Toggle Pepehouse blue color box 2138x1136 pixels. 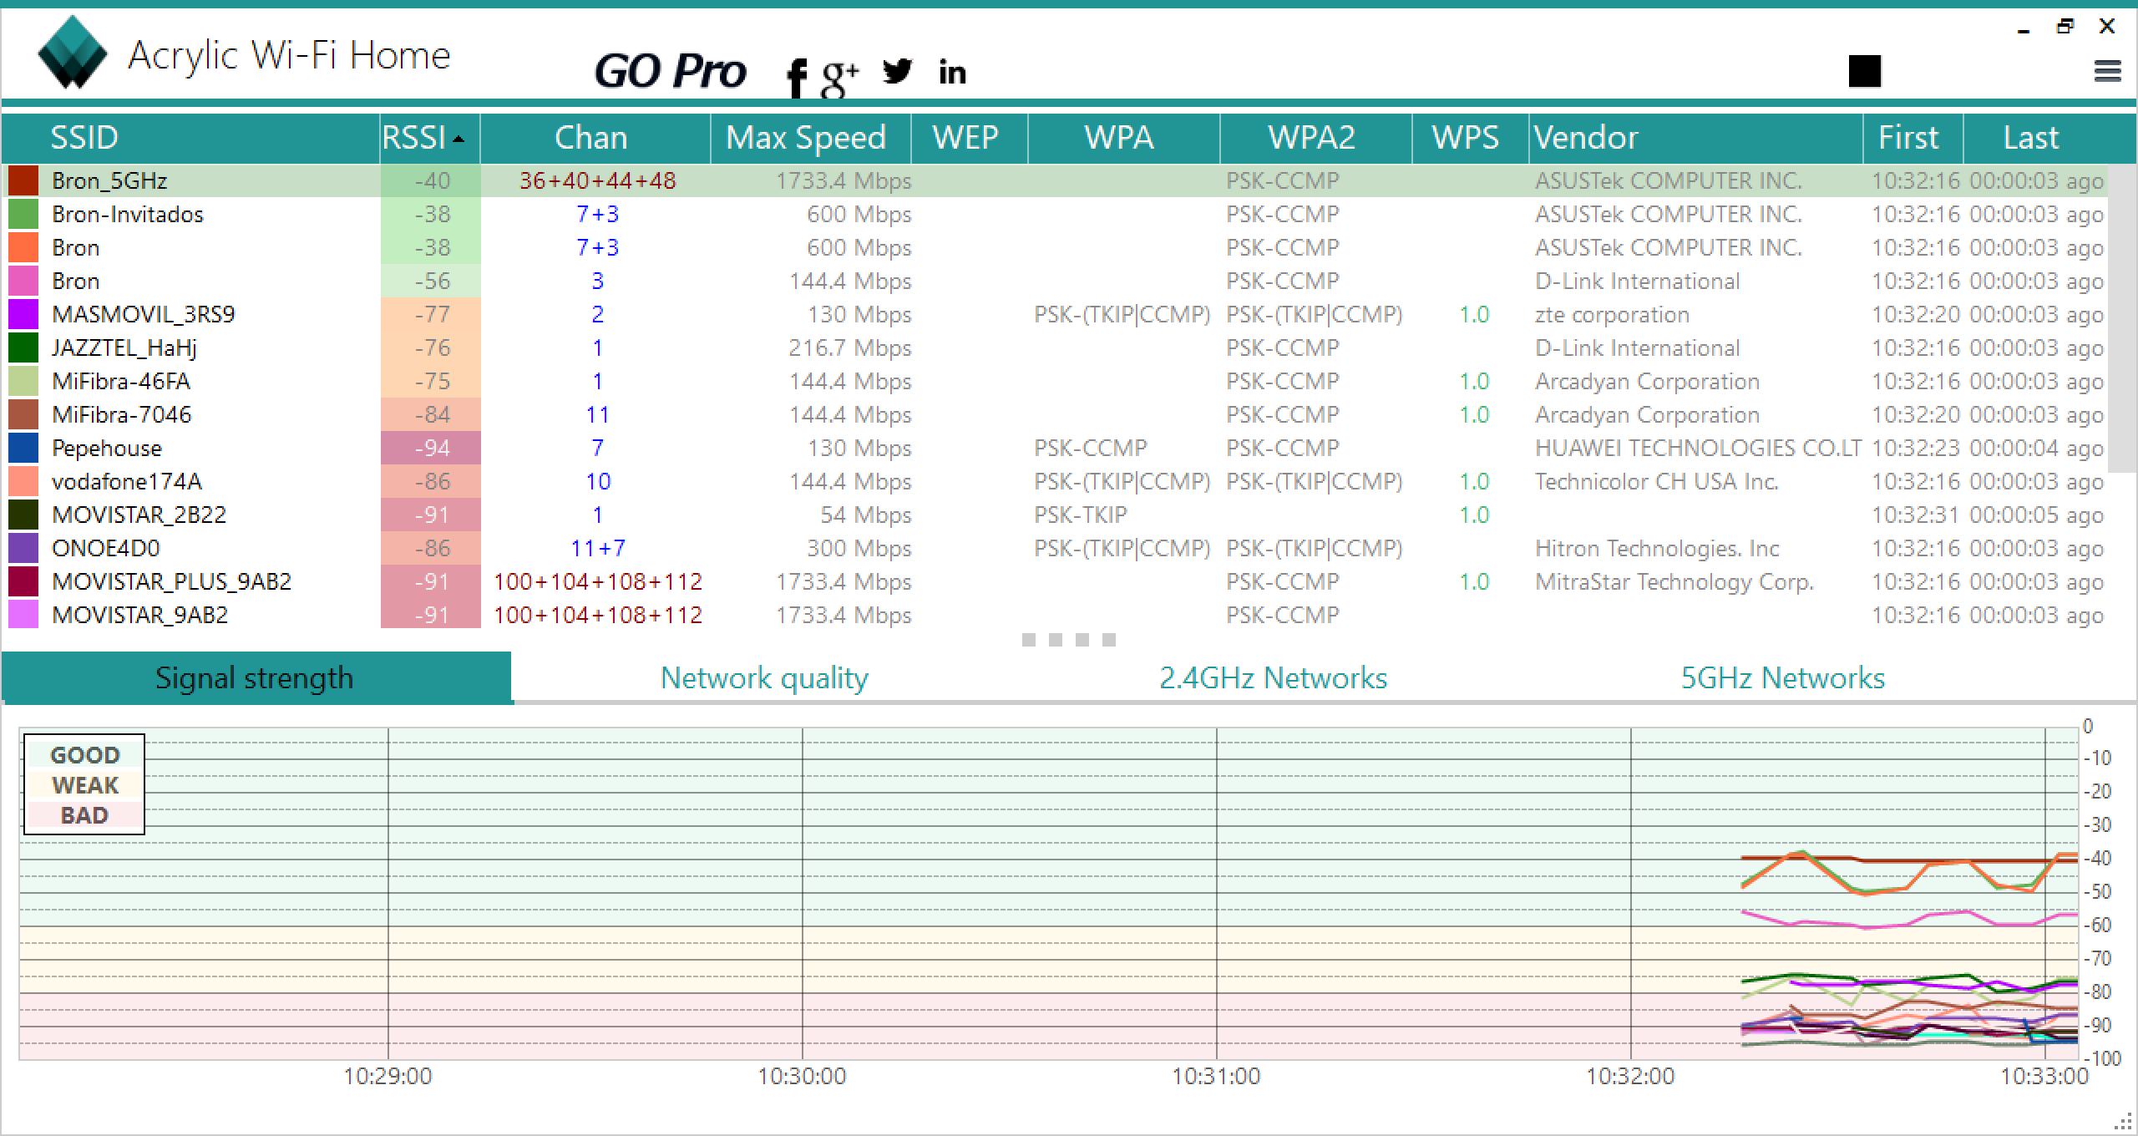pos(23,449)
